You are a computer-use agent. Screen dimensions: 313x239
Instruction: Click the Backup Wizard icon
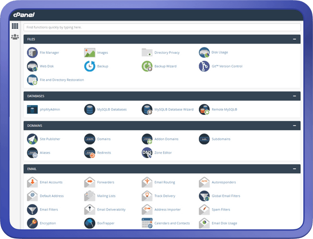(x=147, y=66)
